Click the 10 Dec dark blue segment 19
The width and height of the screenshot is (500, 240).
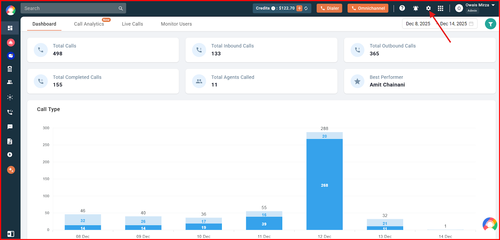click(x=204, y=227)
